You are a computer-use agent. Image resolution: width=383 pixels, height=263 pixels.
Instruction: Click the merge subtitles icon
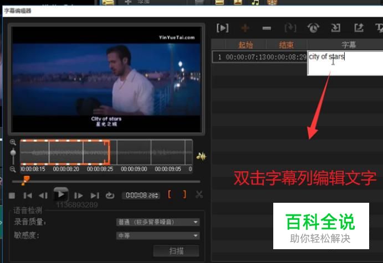tap(290, 28)
